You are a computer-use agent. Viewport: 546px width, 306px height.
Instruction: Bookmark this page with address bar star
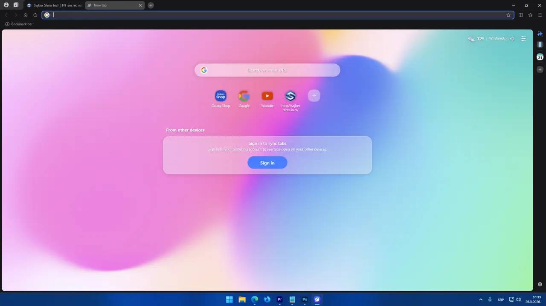[x=508, y=15]
